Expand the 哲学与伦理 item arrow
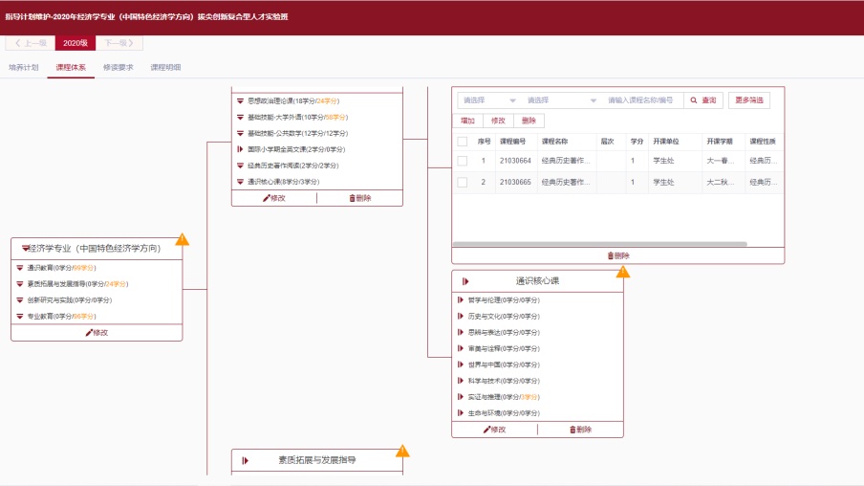 (461, 300)
